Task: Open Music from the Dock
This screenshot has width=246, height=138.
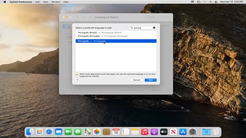Action: click(145, 132)
